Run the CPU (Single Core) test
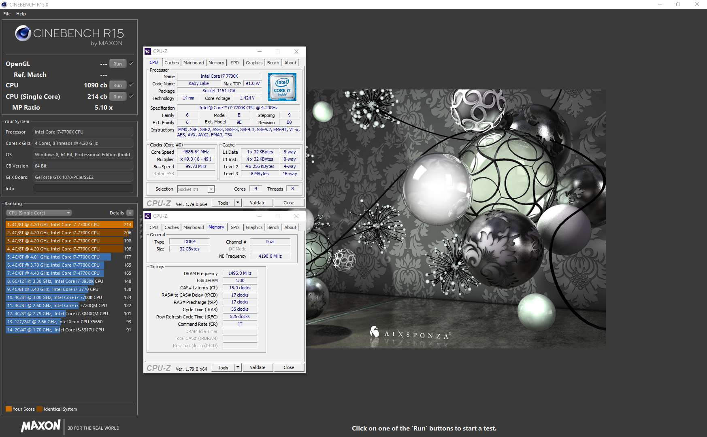 coord(118,97)
